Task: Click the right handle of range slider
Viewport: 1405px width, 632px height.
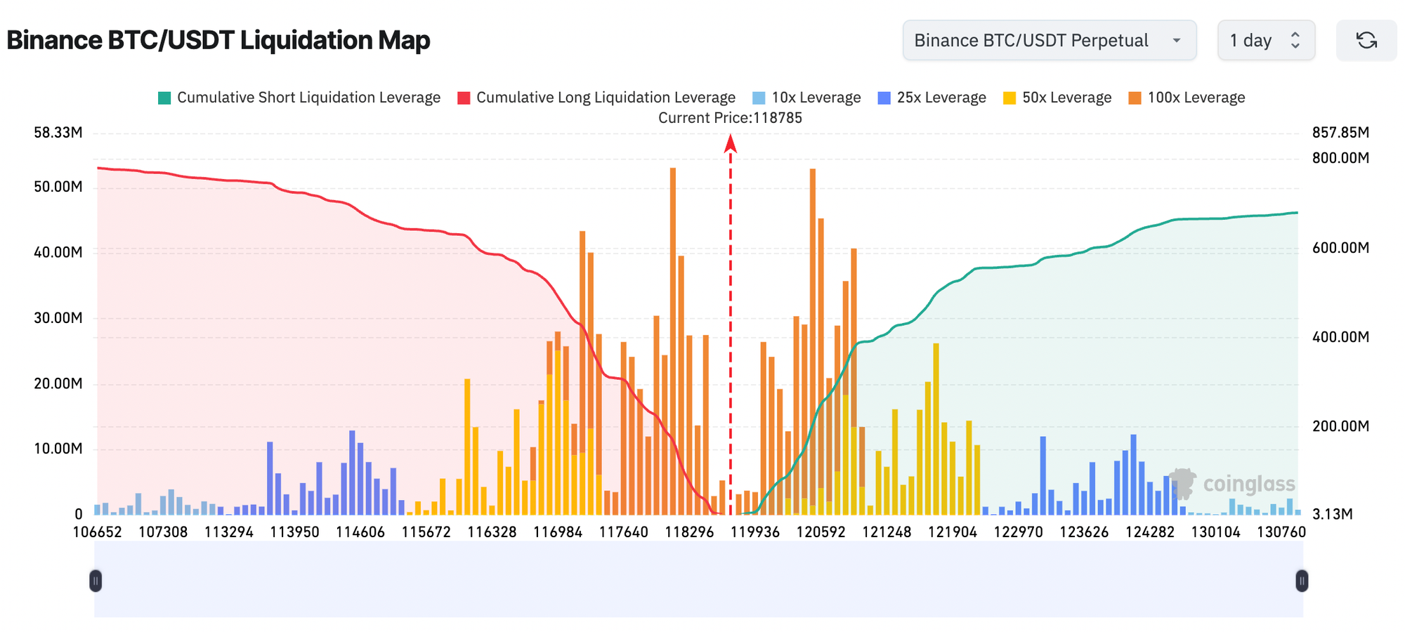Action: [x=1302, y=581]
